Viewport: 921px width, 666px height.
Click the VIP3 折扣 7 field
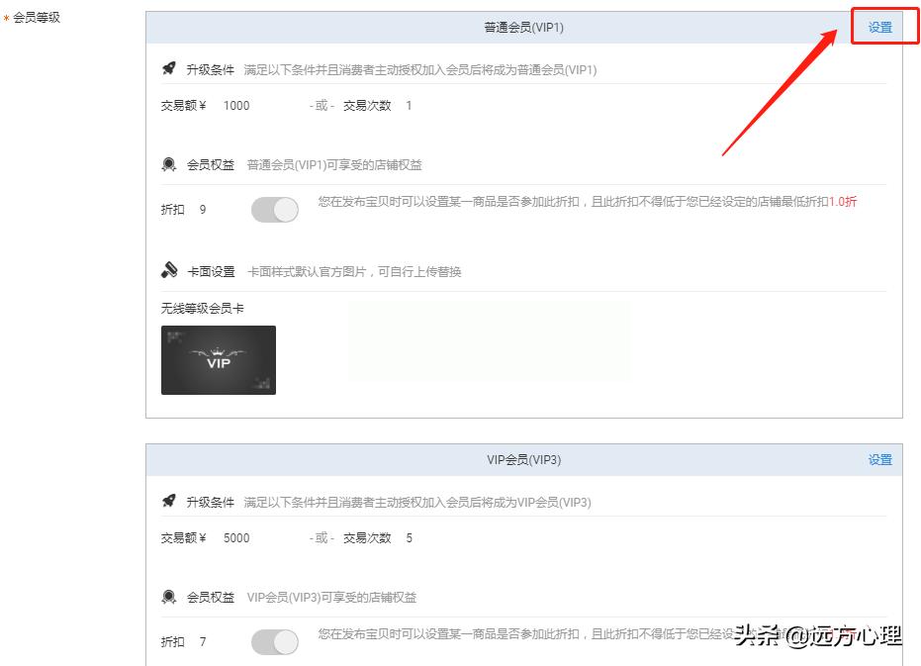pyautogui.click(x=202, y=642)
